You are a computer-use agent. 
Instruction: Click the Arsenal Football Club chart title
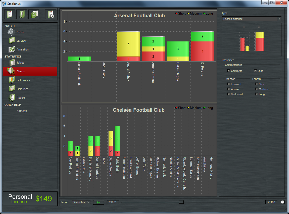pos(139,16)
